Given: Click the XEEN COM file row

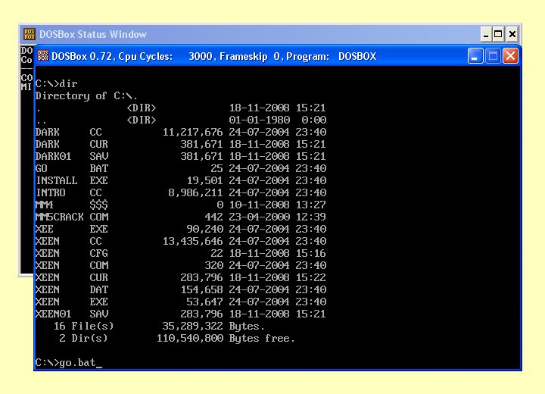Looking at the screenshot, I should 181,265.
